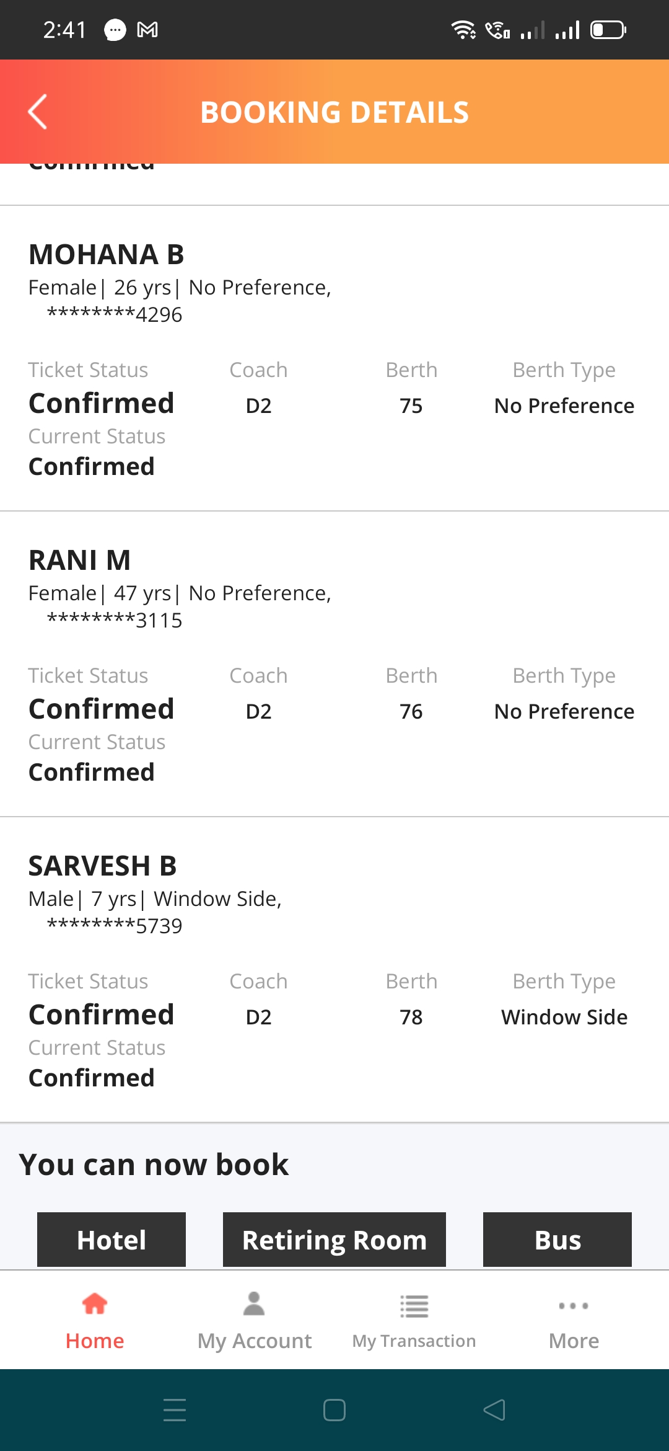Tap the battery indicator in status bar
Viewport: 669px width, 1451px height.
point(608,30)
